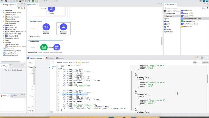
Task: Click canvas vertical scrollbar thumb
Action: [162, 41]
